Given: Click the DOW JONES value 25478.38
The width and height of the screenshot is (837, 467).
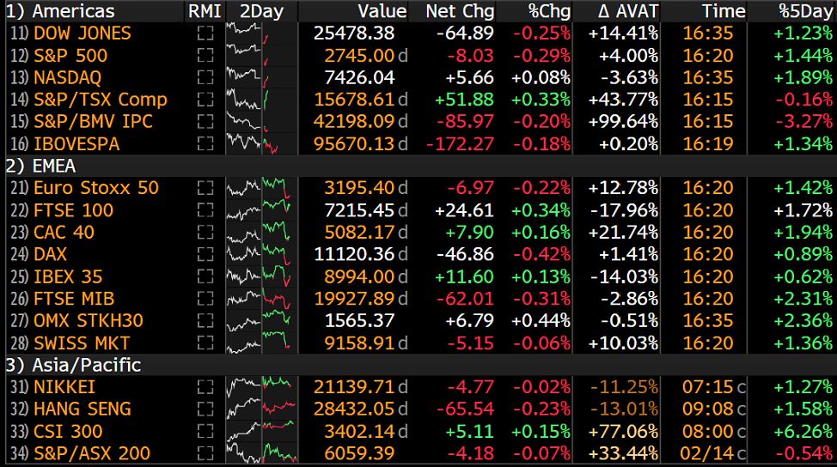Looking at the screenshot, I should 354,33.
